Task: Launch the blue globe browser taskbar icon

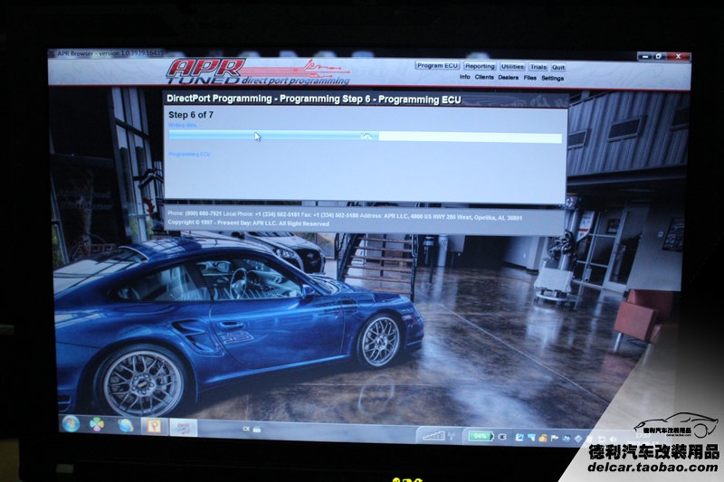Action: (125, 425)
